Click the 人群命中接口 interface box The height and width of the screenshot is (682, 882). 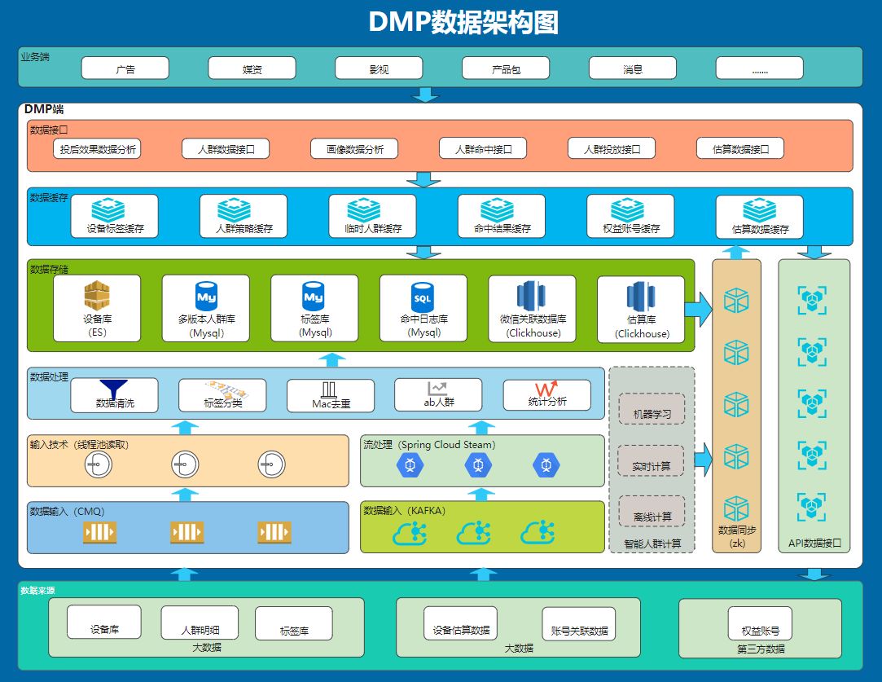point(483,148)
